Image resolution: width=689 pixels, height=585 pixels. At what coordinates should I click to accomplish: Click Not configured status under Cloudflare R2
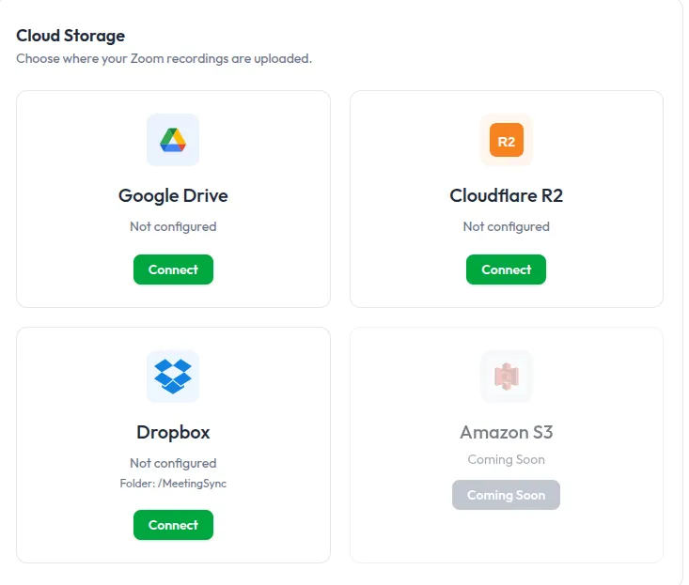(507, 227)
